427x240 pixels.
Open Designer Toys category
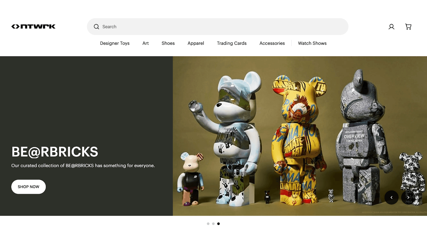tap(115, 43)
